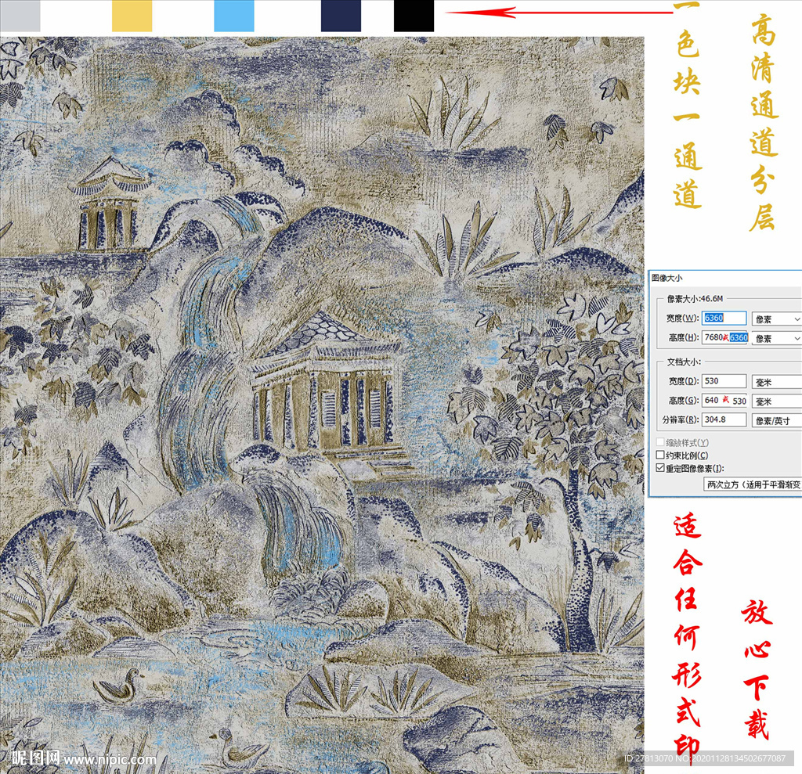The height and width of the screenshot is (774, 802).
Task: Click the landscape pattern artwork preview
Action: pos(322,404)
